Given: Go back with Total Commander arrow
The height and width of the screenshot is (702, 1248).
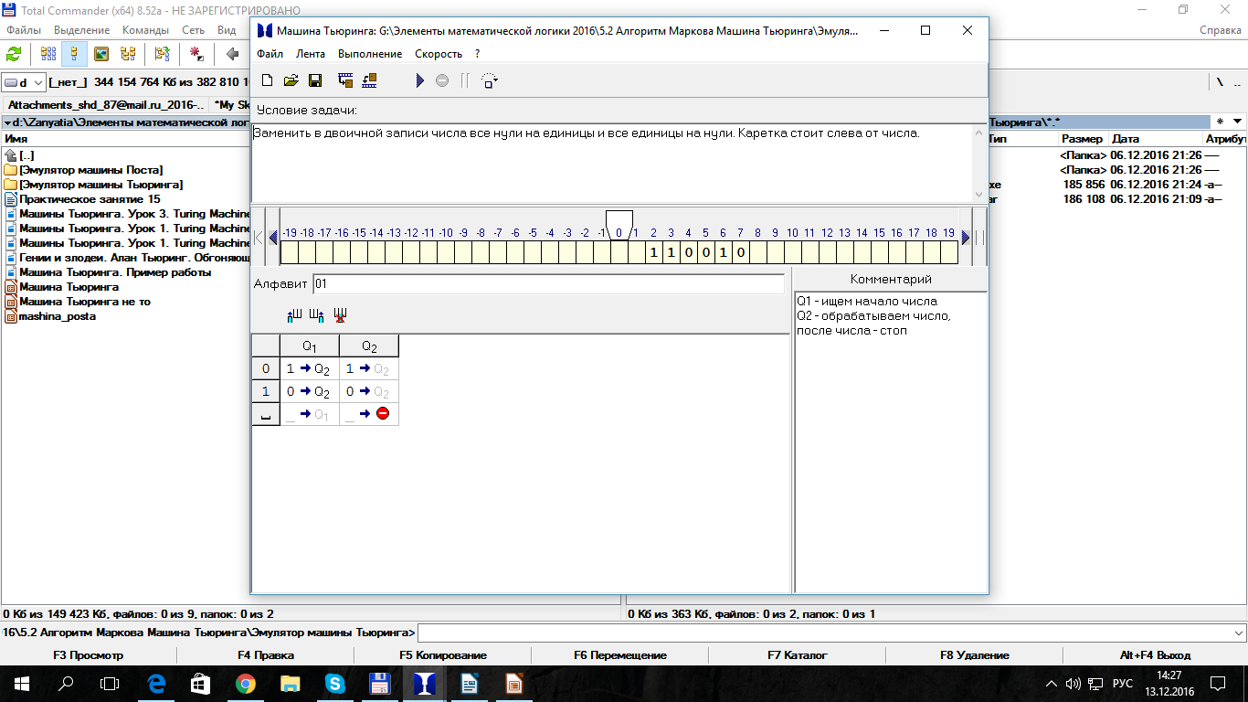Looking at the screenshot, I should click(230, 54).
